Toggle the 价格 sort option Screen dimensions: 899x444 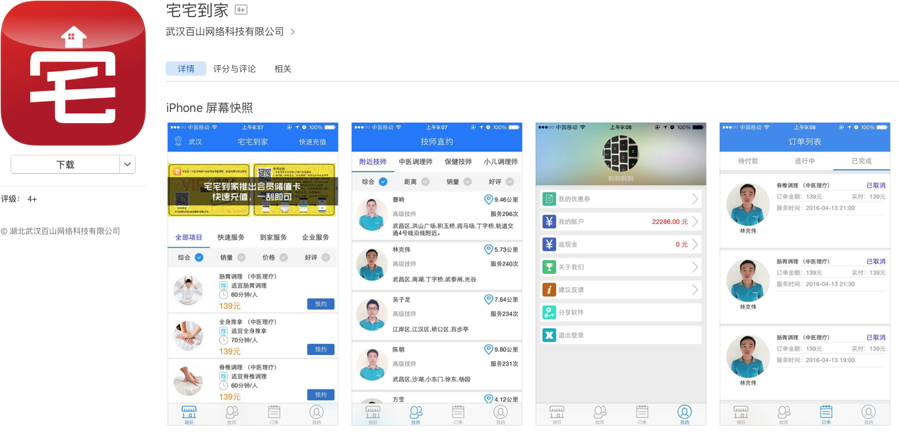(283, 258)
